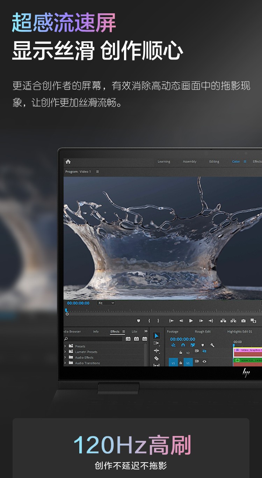The width and height of the screenshot is (262, 478).
Task: Step forward one frame
Action: [x=201, y=320]
